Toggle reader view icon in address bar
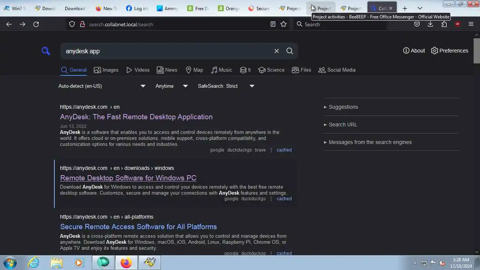 (273, 24)
